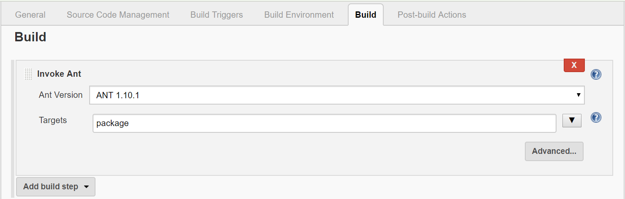
Task: Go to the Build Triggers tab
Action: pyautogui.click(x=217, y=15)
